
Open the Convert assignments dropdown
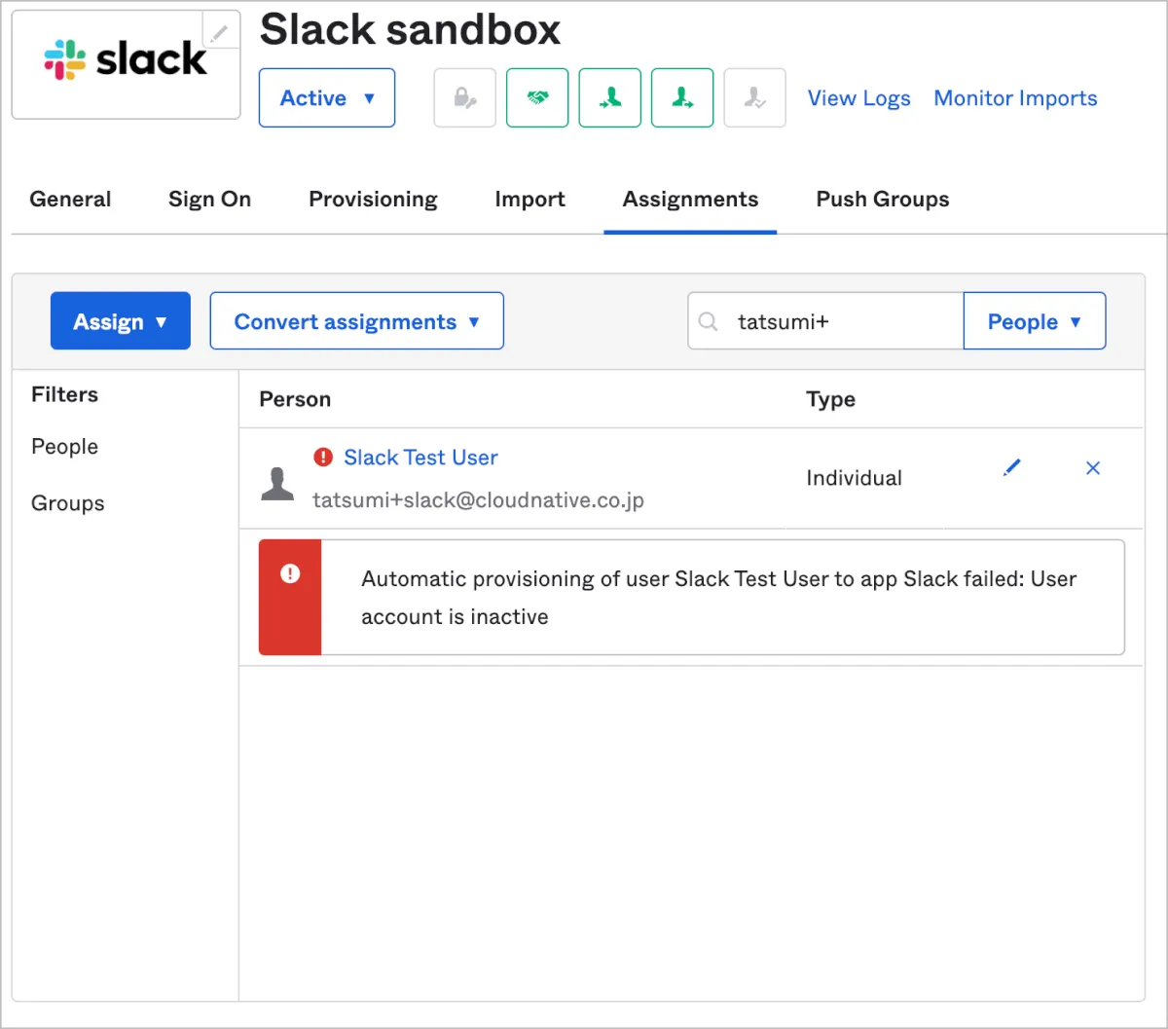pyautogui.click(x=357, y=321)
